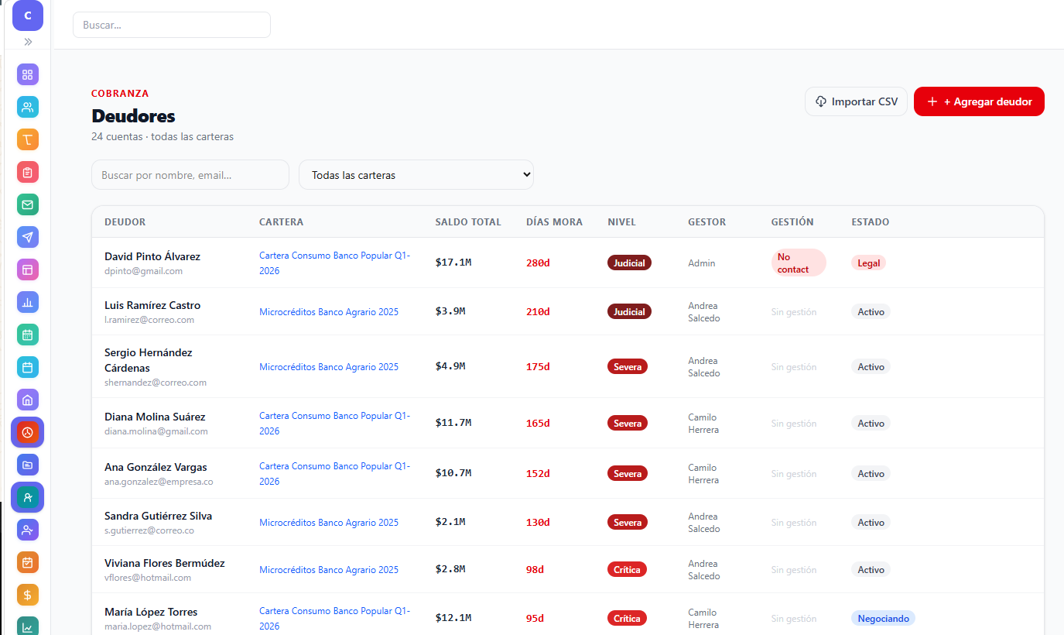Select the red clipboard icon in sidebar
The image size is (1064, 635).
28,172
